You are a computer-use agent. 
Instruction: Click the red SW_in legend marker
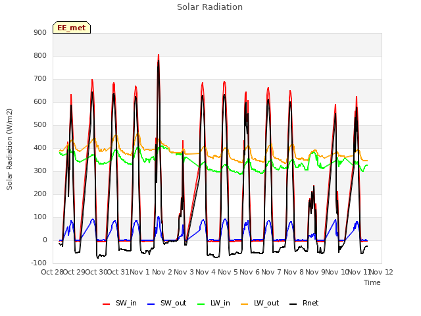[107, 304]
